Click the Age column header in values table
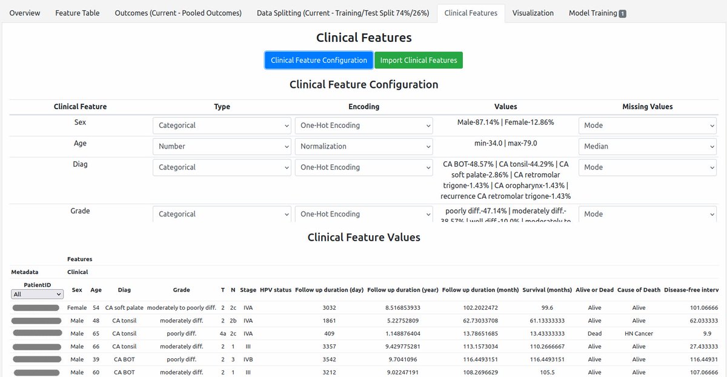 pyautogui.click(x=96, y=290)
